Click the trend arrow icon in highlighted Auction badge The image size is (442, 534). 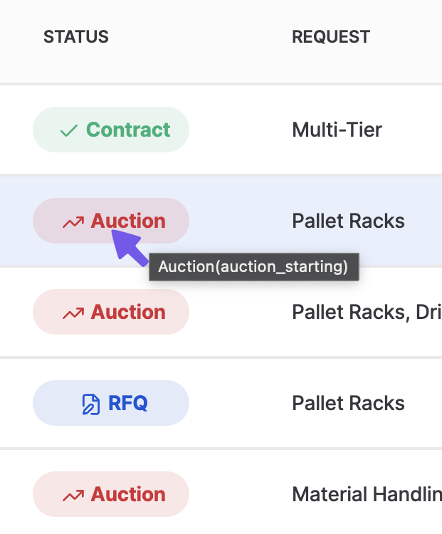click(73, 222)
